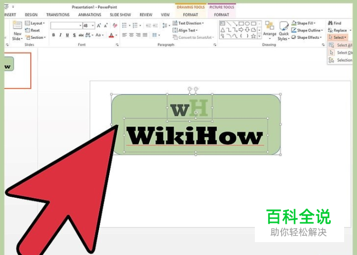Click the New Slide icon
This screenshot has height=255, width=357.
[18, 25]
